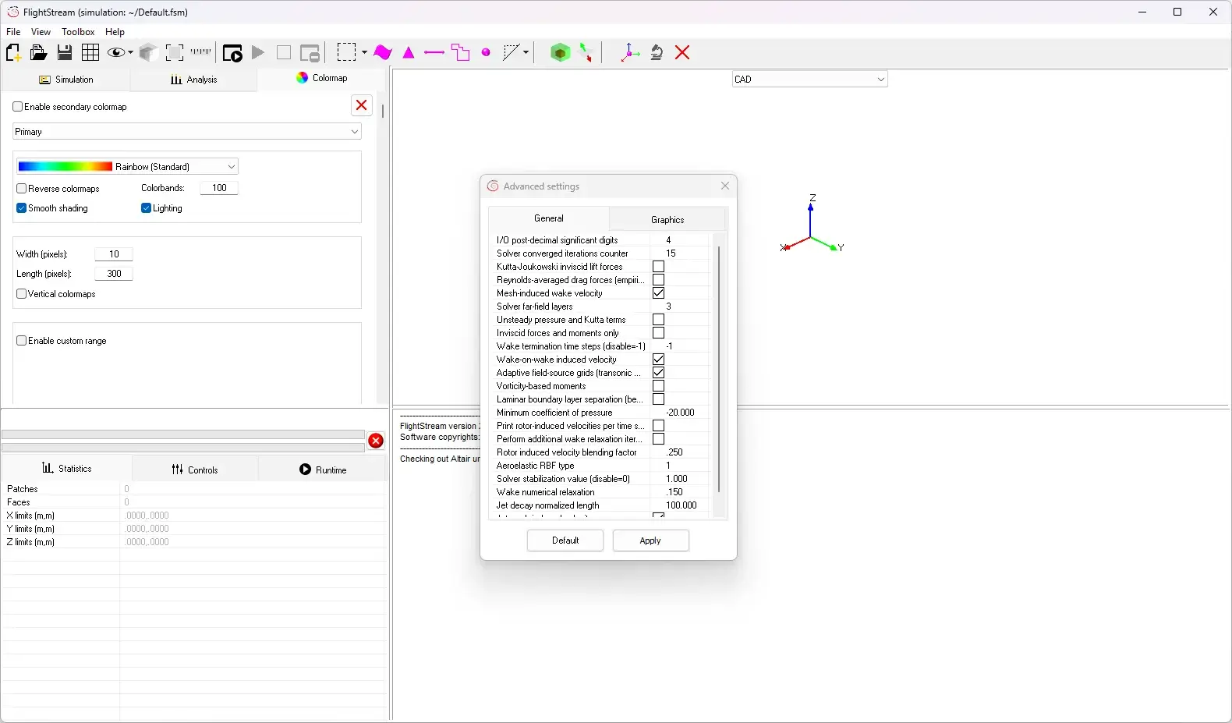
Task: Click the red X delete toolbar icon
Action: [682, 52]
